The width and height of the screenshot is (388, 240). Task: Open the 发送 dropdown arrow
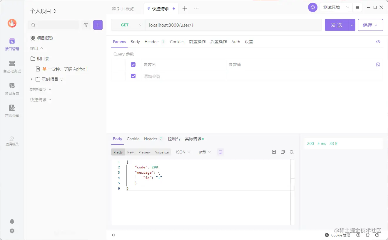point(352,25)
